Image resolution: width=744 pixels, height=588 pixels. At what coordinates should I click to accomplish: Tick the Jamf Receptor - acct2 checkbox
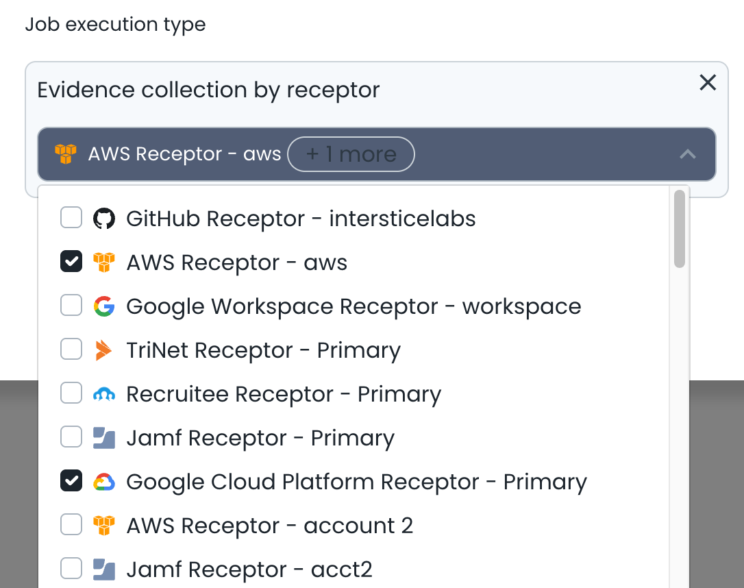click(x=71, y=569)
